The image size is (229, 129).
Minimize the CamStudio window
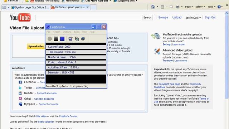93,27
